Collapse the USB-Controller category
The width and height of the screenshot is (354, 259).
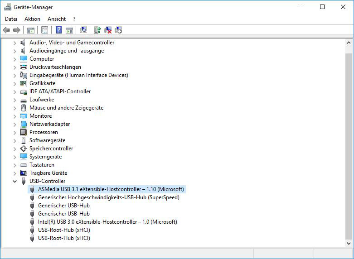tap(15, 181)
